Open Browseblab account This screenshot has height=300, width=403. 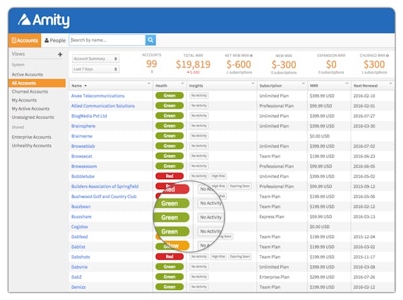pyautogui.click(x=83, y=146)
